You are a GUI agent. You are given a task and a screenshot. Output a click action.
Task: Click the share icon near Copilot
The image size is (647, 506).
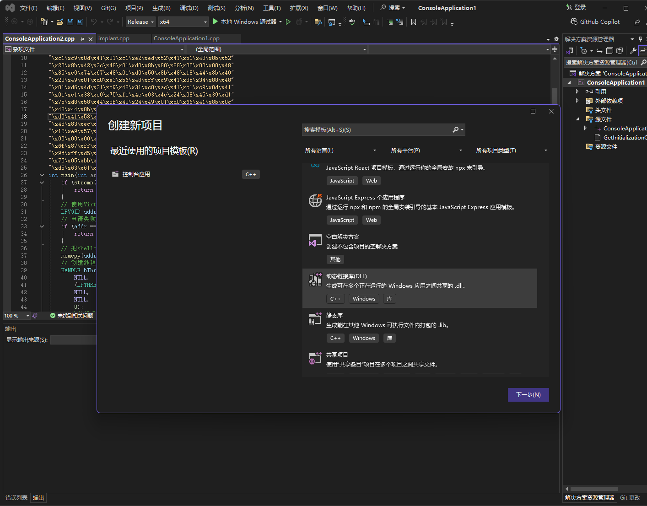coord(636,22)
